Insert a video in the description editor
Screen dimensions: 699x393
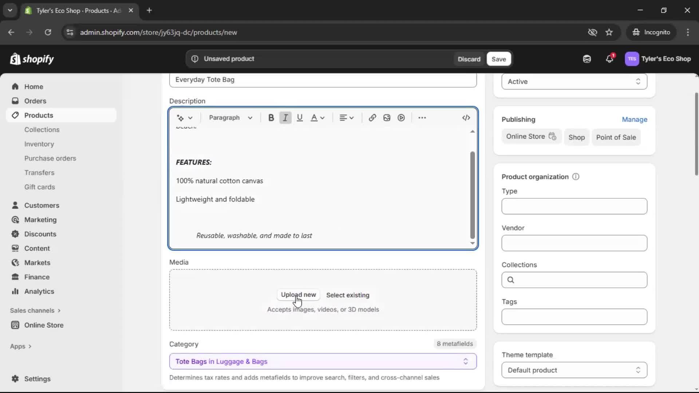[401, 118]
